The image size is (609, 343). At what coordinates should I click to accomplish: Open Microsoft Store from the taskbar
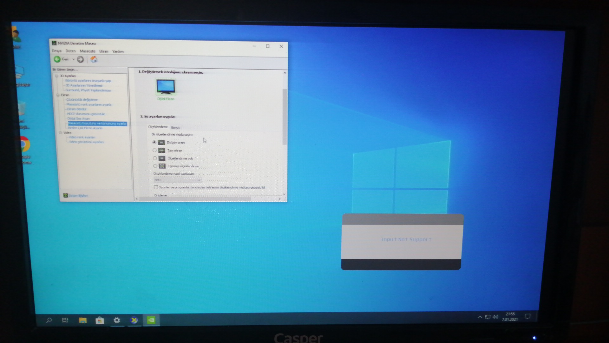[100, 320]
